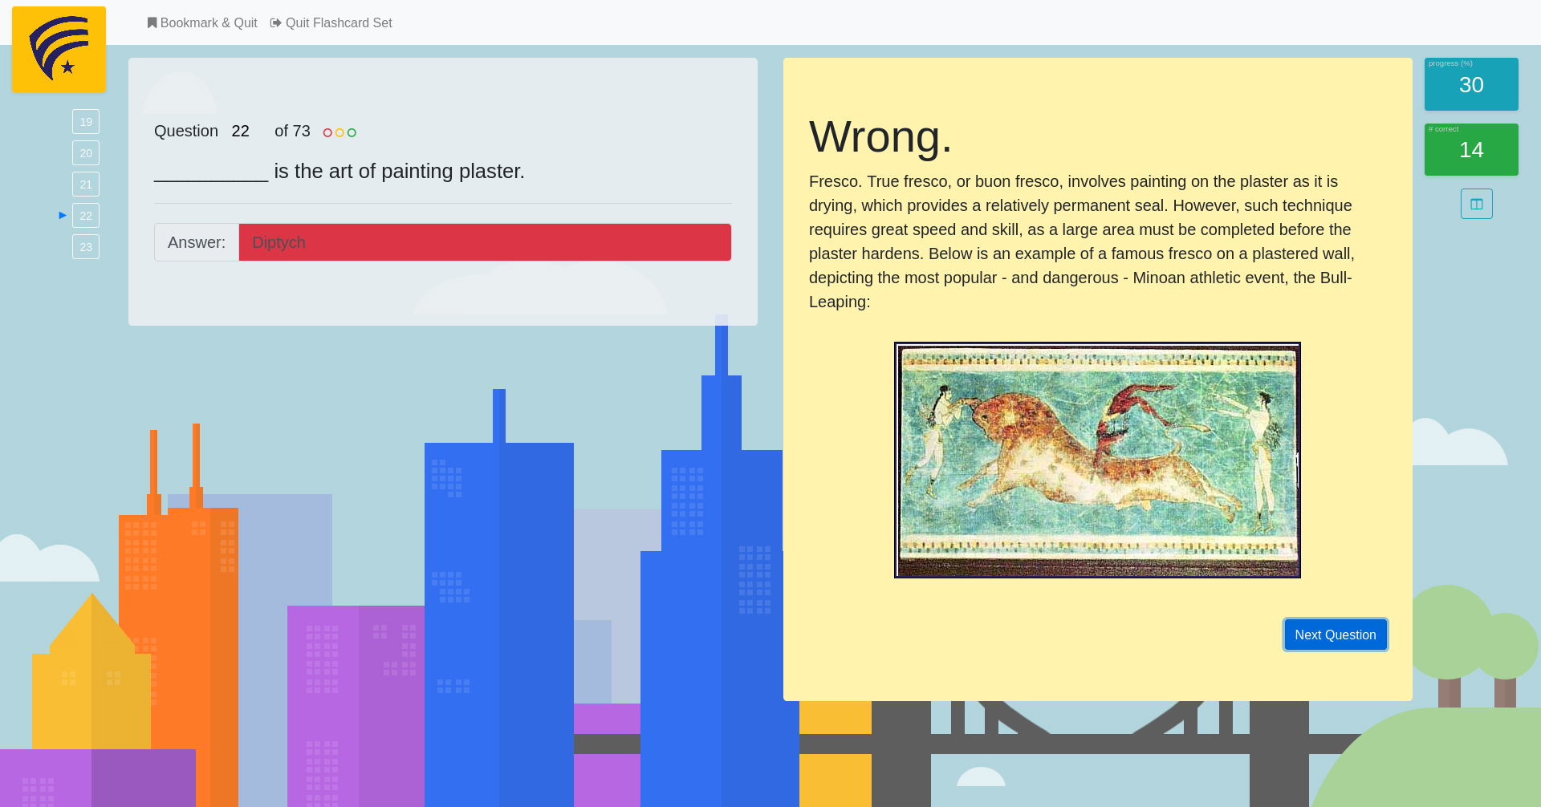
Task: Click the yellow attempt circle indicator
Action: click(340, 132)
